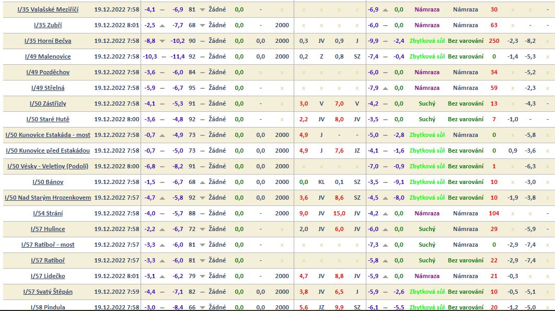Click the Zbytková sůl status for I/49 Malenovice
This screenshot has width=555, height=311.
point(427,56)
